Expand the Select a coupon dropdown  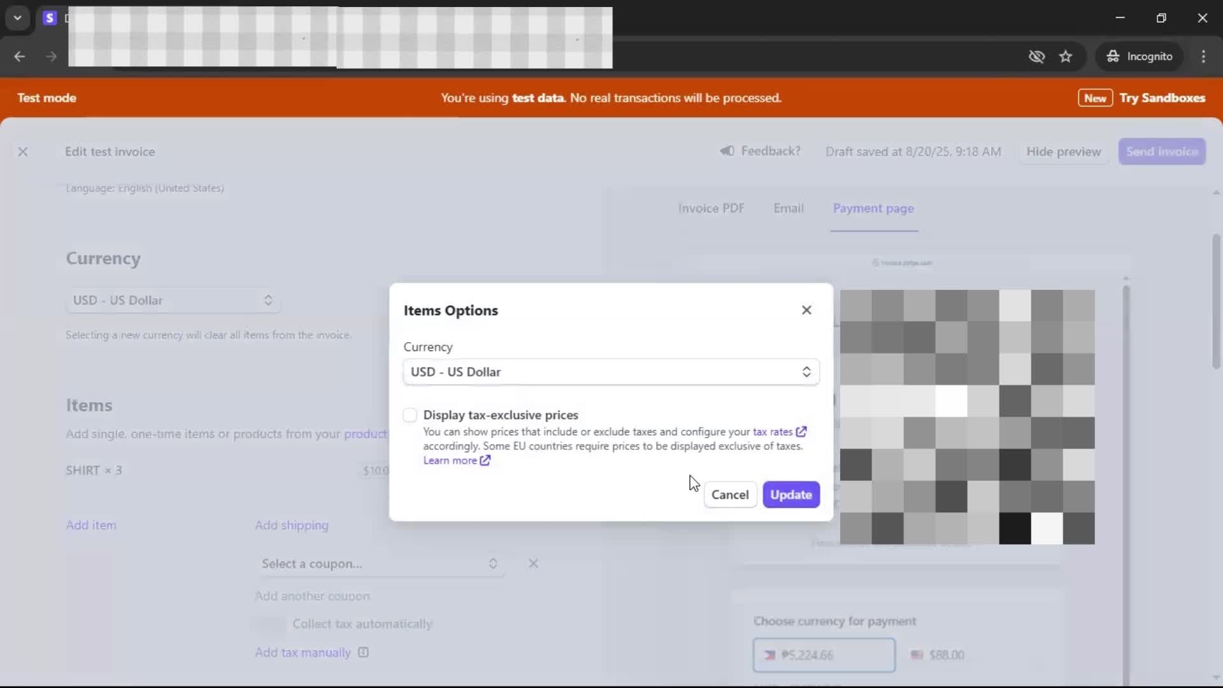(380, 564)
